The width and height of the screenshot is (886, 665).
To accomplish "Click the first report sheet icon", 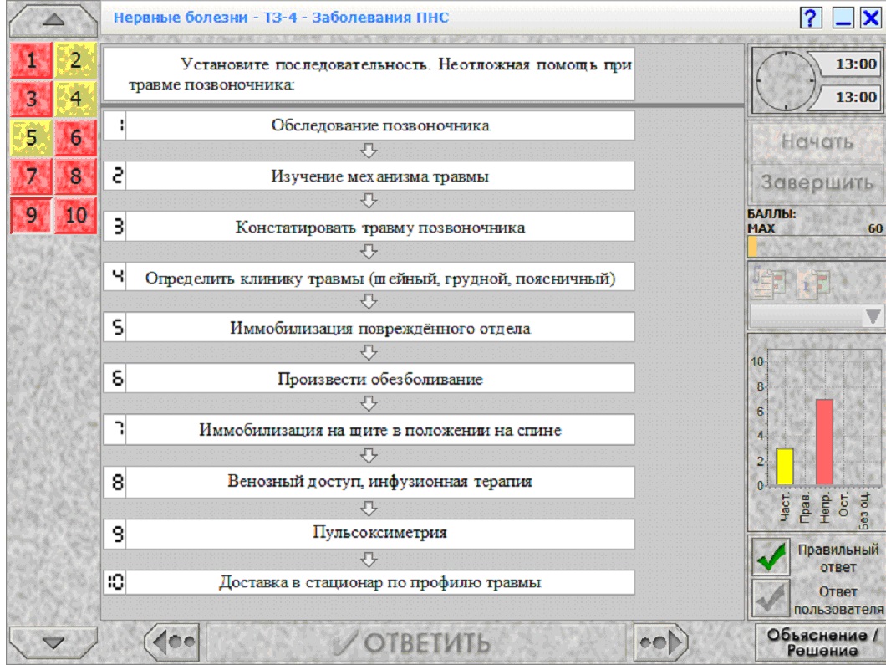I will coord(769,282).
